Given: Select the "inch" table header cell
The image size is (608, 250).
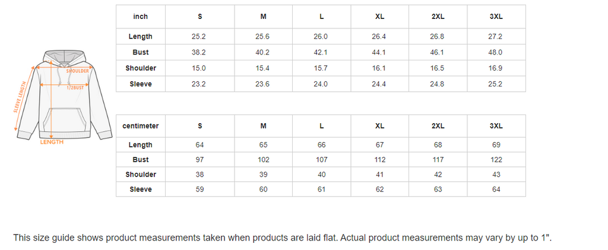Looking at the screenshot, I should pyautogui.click(x=141, y=17).
